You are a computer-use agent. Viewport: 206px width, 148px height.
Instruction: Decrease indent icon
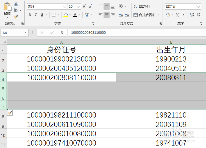coord(121,15)
